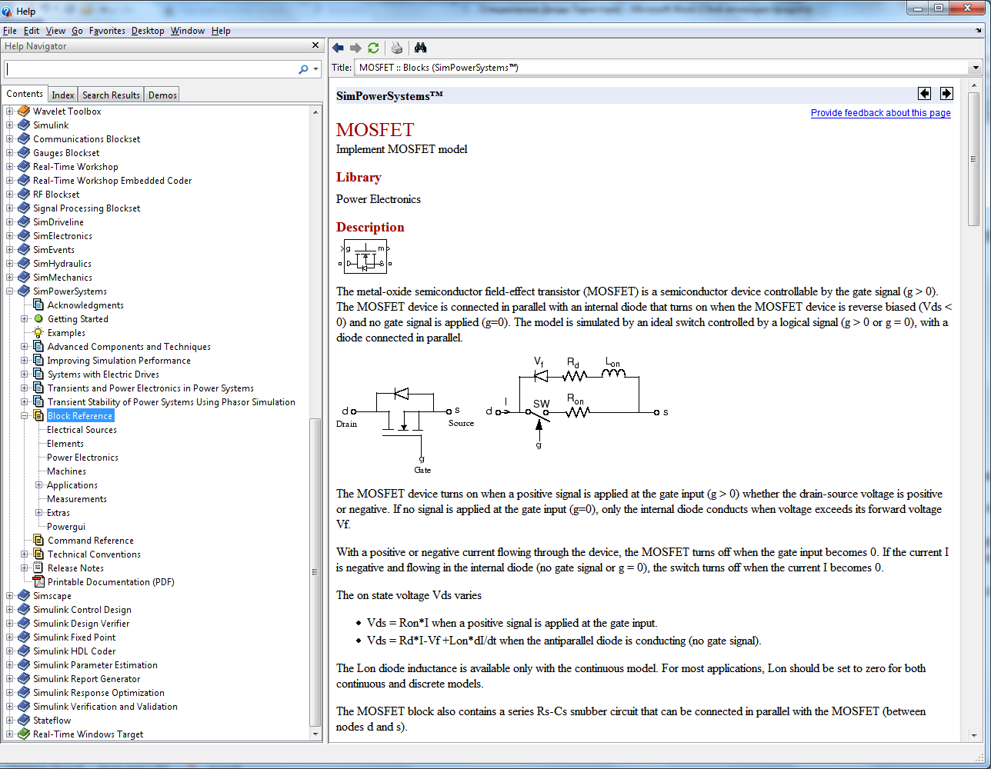Click the Getting Started green icon

(x=38, y=319)
